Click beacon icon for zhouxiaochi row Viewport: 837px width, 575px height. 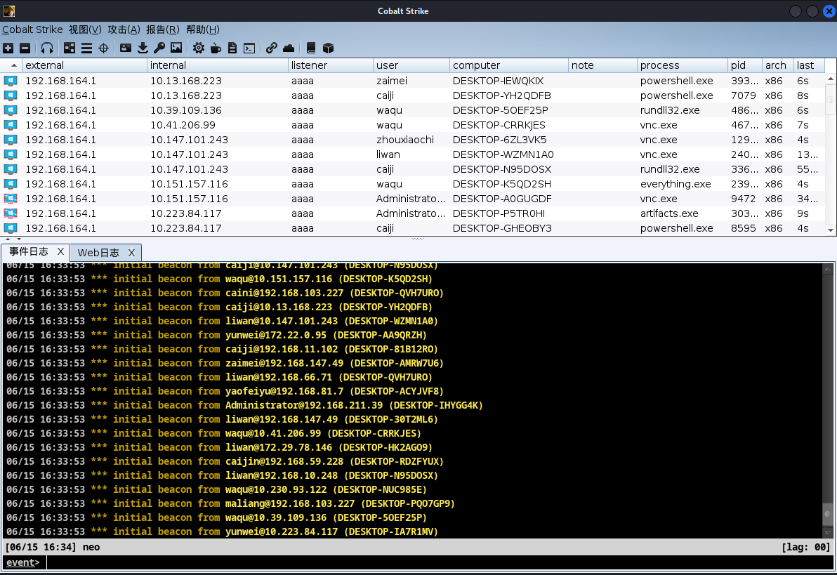pyautogui.click(x=11, y=140)
